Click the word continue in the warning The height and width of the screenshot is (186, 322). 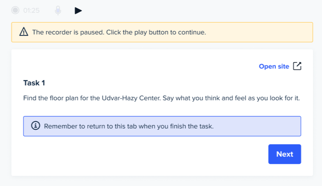[x=192, y=32]
